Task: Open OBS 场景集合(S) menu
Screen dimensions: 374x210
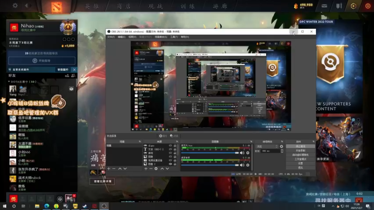Action: tap(161, 37)
